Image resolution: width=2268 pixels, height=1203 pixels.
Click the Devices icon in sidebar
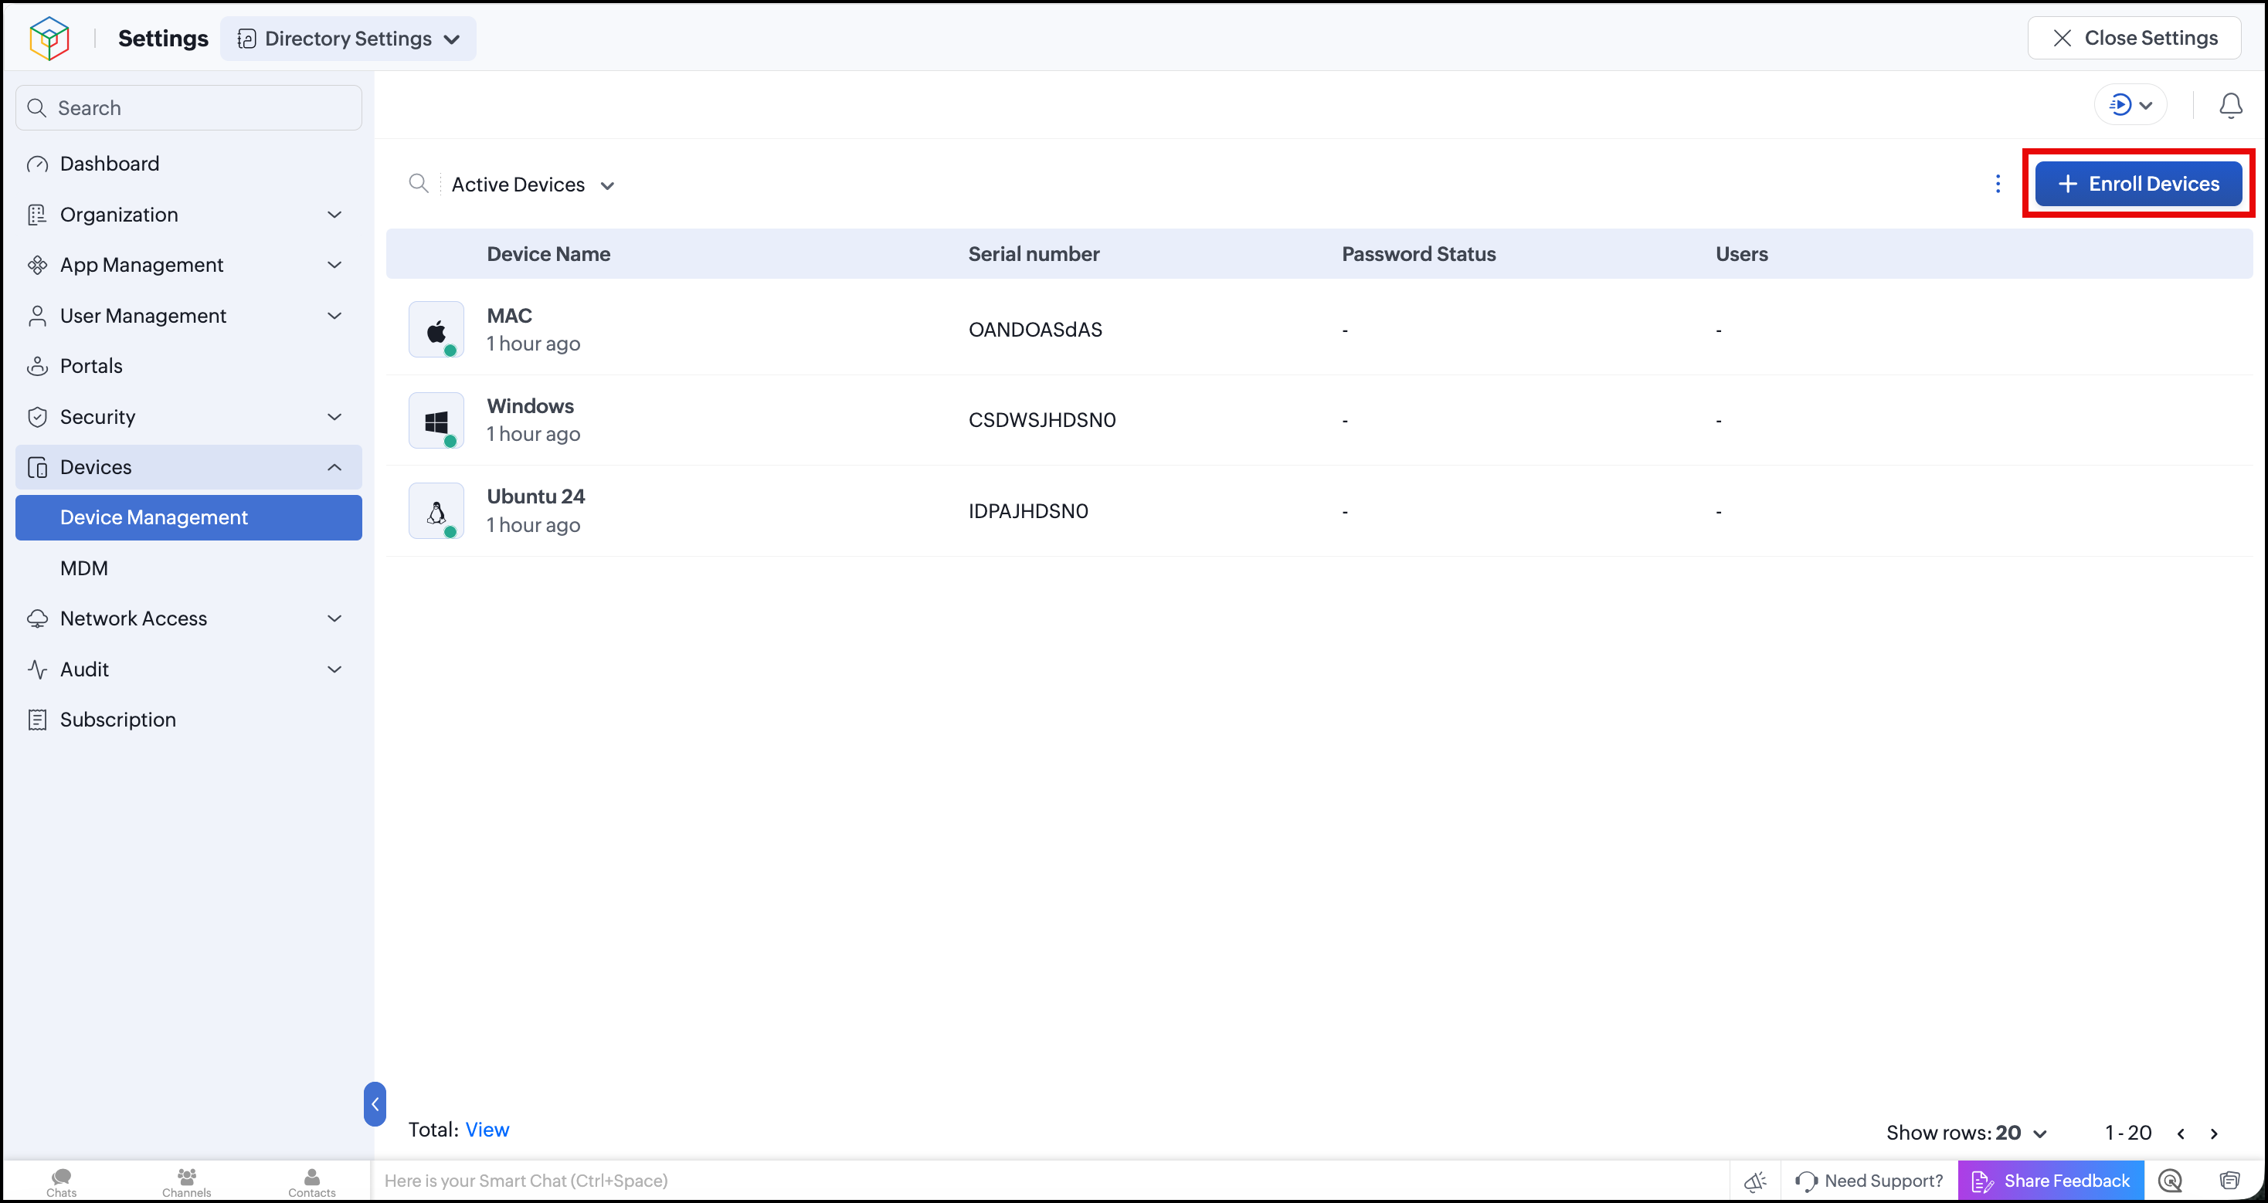pyautogui.click(x=37, y=467)
